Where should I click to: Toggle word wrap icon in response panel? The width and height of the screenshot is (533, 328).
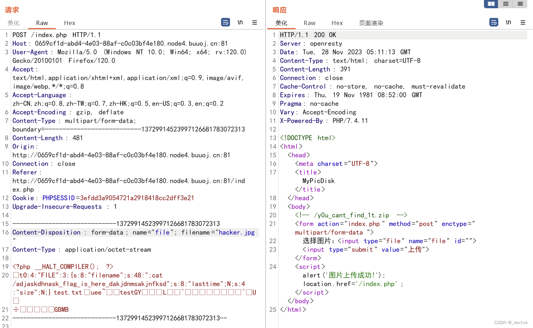pos(494,22)
